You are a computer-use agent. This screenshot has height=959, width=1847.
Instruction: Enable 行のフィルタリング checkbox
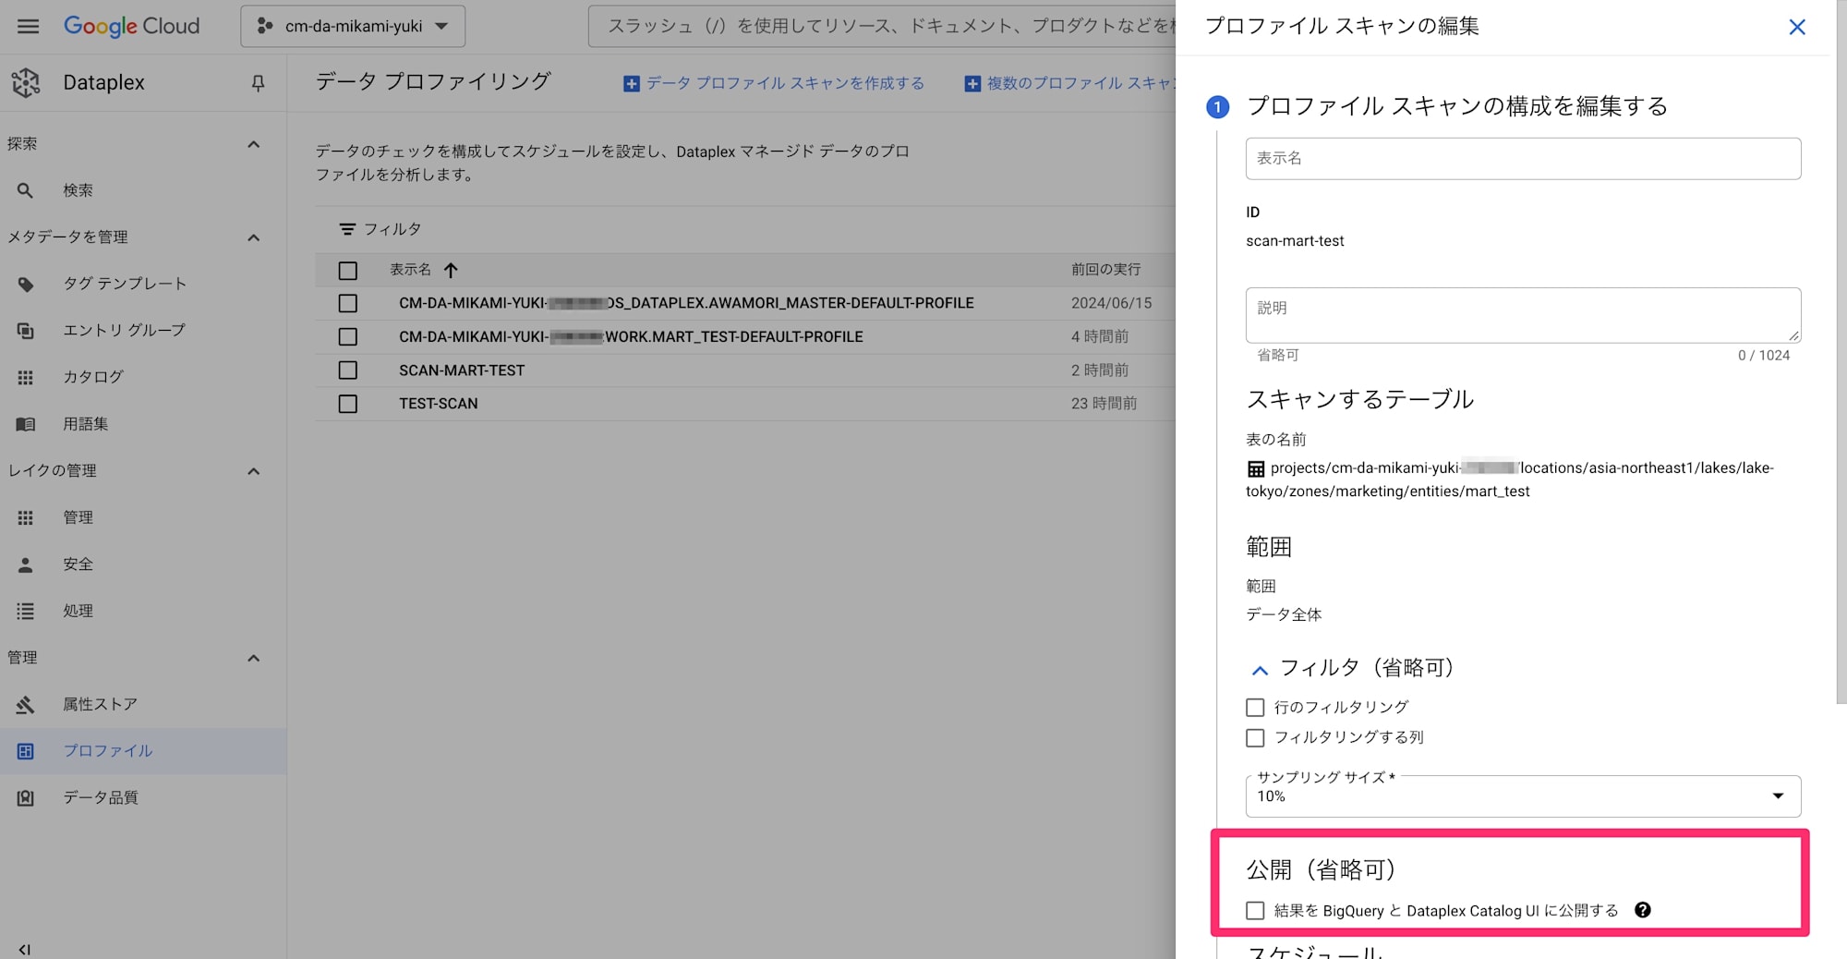1255,708
